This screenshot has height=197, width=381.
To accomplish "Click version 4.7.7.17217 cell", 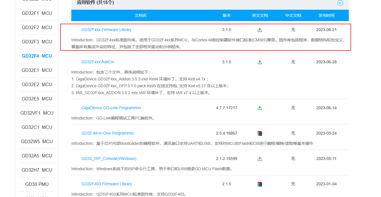I will pyautogui.click(x=227, y=108).
